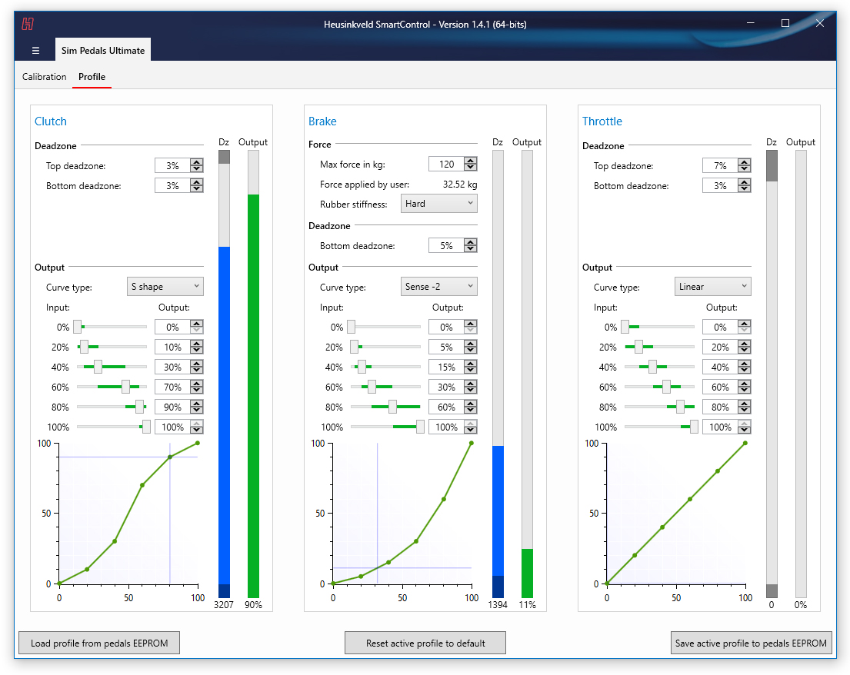Viewport: 850px width, 675px height.
Task: Maximize the SmartControl window
Action: coord(785,23)
